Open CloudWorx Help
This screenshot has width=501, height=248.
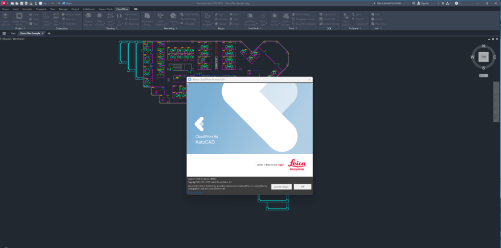(376, 14)
